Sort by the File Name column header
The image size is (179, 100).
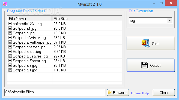(x=30, y=19)
